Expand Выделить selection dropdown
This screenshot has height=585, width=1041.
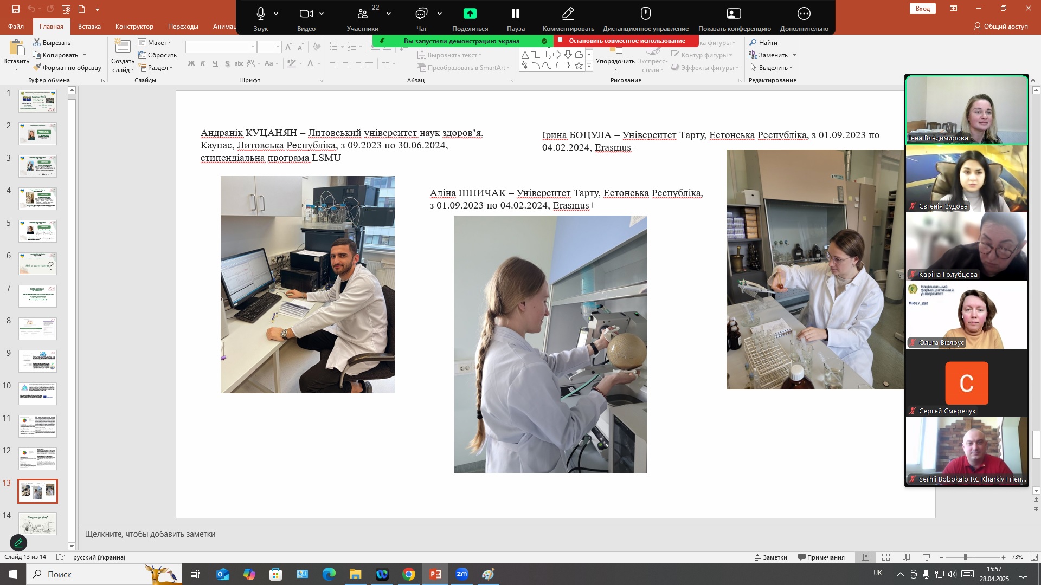(x=772, y=68)
